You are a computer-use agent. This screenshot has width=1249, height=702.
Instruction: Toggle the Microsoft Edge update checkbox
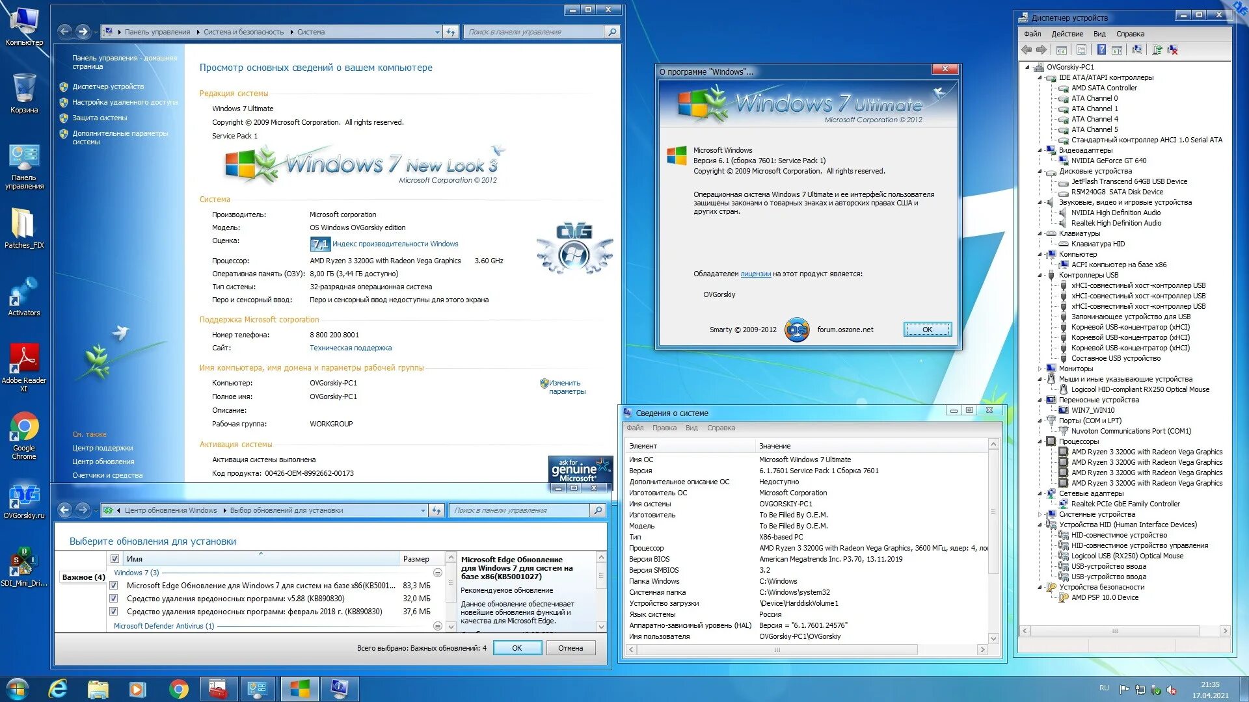coord(113,586)
